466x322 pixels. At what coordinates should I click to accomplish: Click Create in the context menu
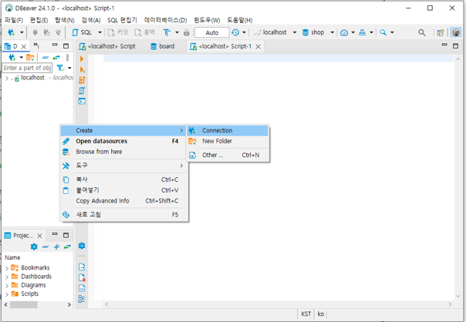123,131
